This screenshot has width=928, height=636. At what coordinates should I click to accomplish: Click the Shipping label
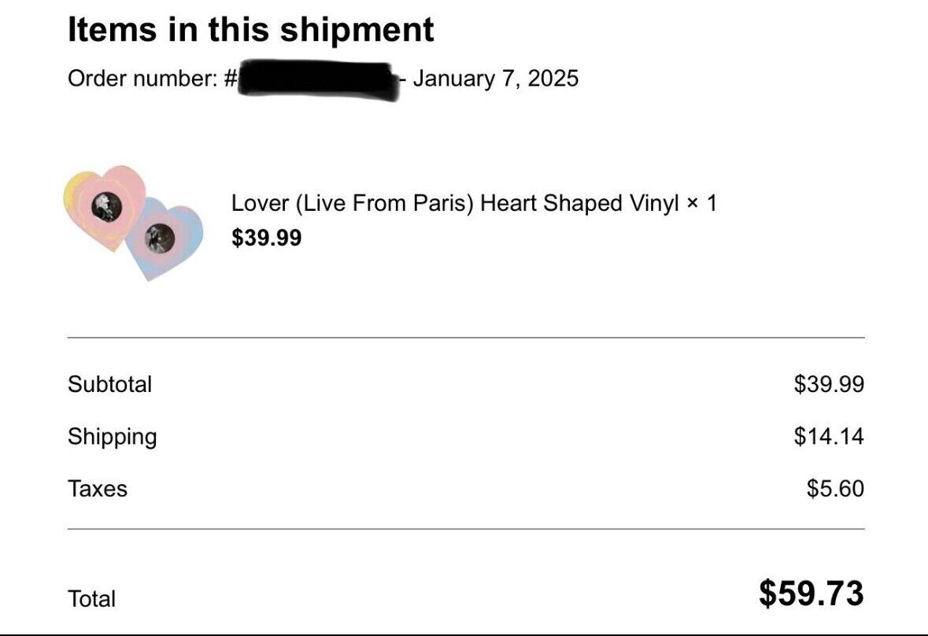coord(112,437)
